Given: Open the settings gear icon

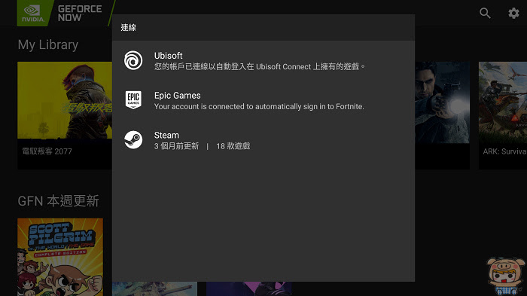Looking at the screenshot, I should (x=513, y=13).
